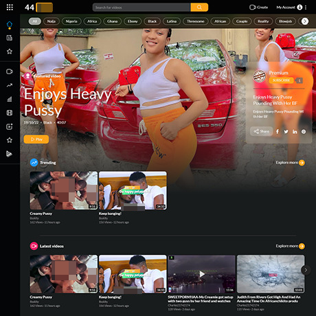The height and width of the screenshot is (316, 316).
Task: Advance Latest videos carousel with next arrow
Action: (x=306, y=270)
